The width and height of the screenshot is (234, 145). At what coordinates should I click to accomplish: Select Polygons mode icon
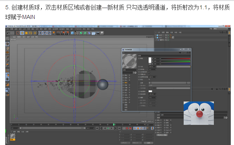pyautogui.click(x=7, y=65)
